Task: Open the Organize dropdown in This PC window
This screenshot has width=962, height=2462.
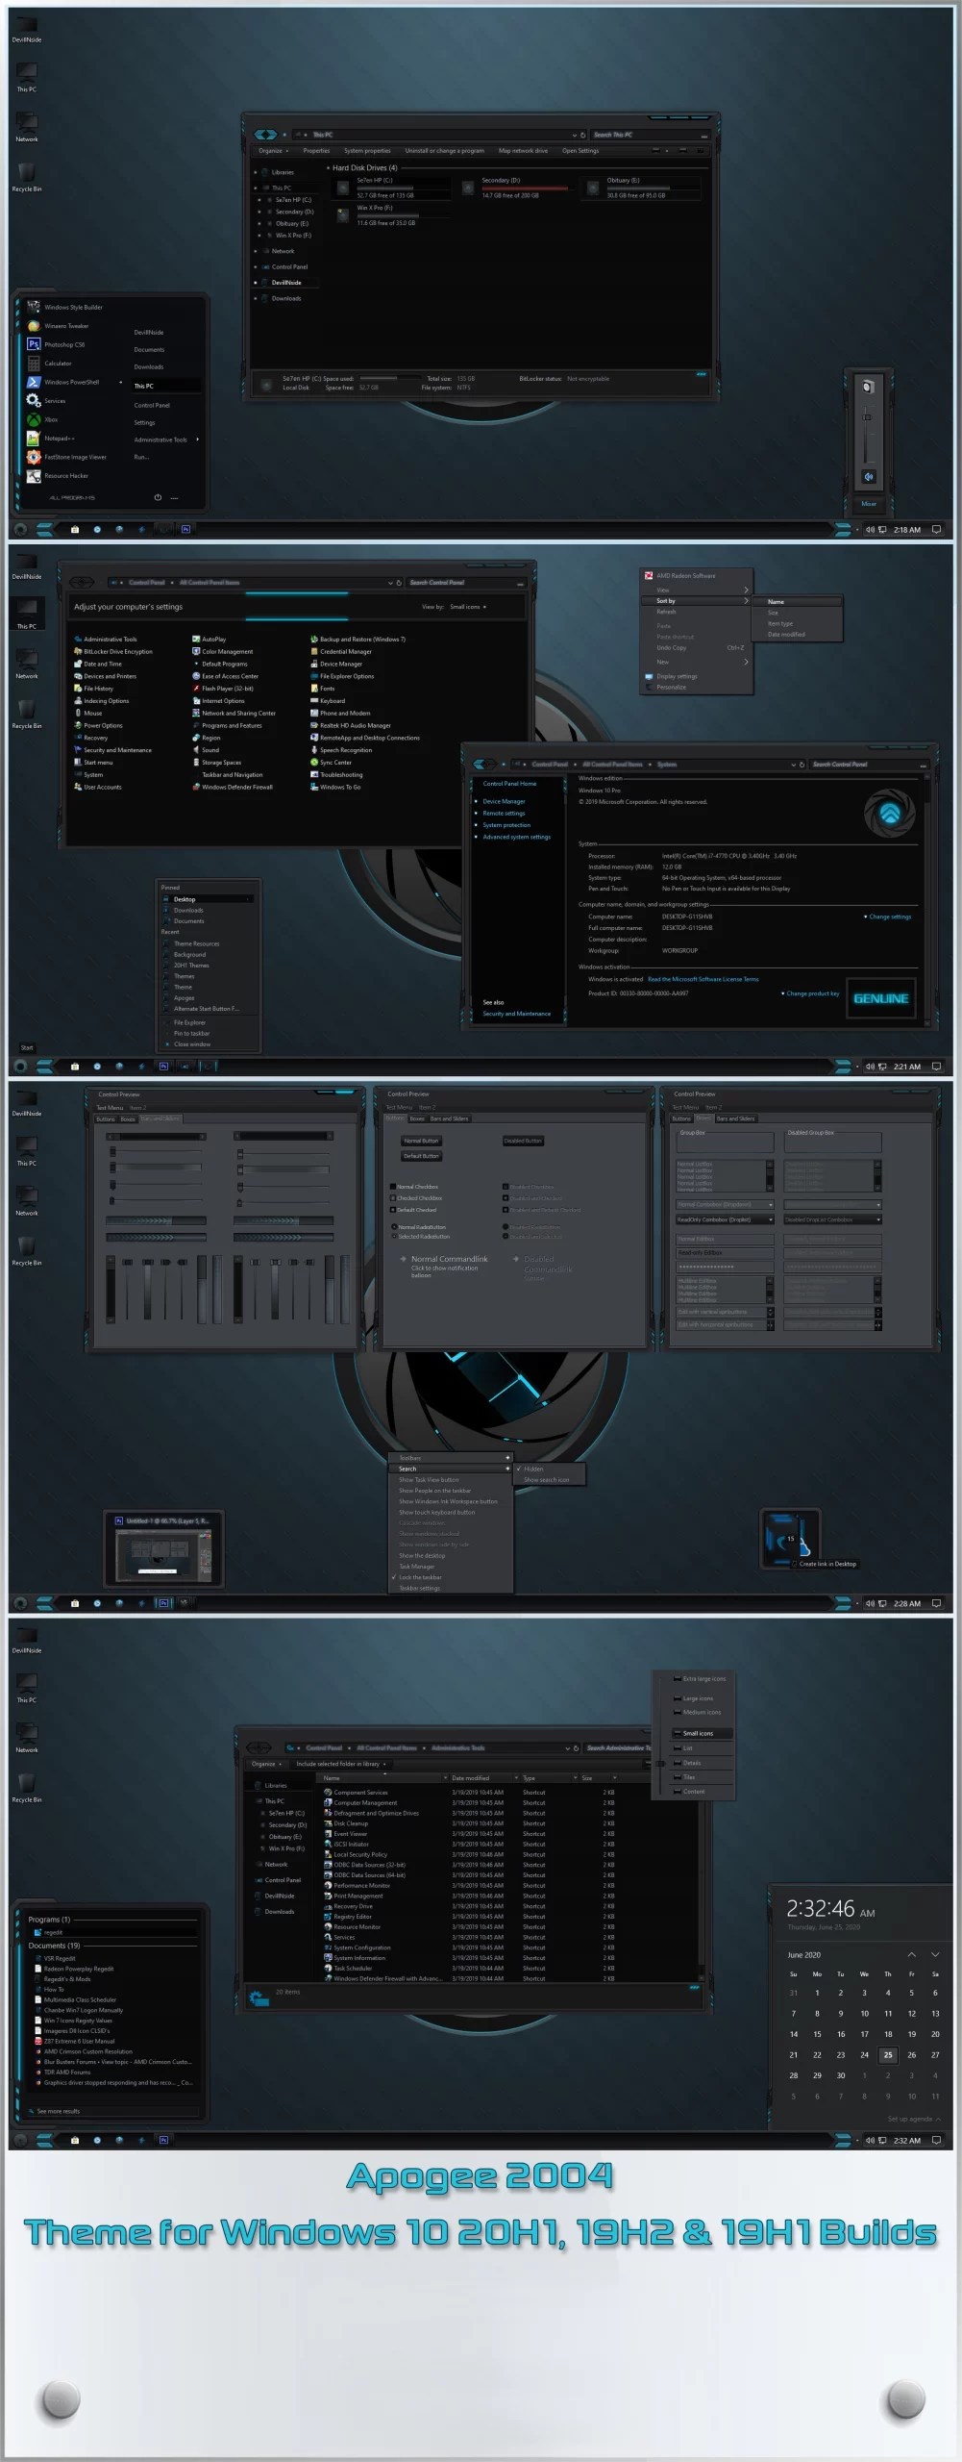Action: 273,151
